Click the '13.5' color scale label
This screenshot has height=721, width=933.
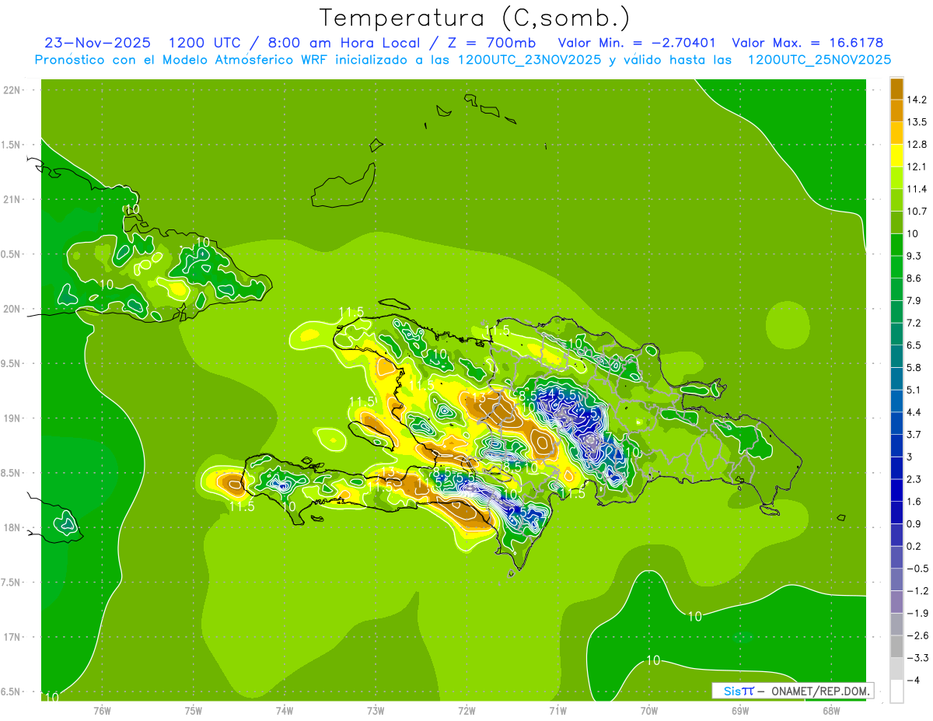point(916,122)
